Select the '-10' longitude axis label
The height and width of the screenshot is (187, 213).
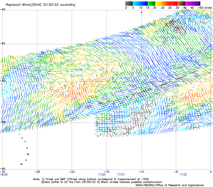[141, 172]
